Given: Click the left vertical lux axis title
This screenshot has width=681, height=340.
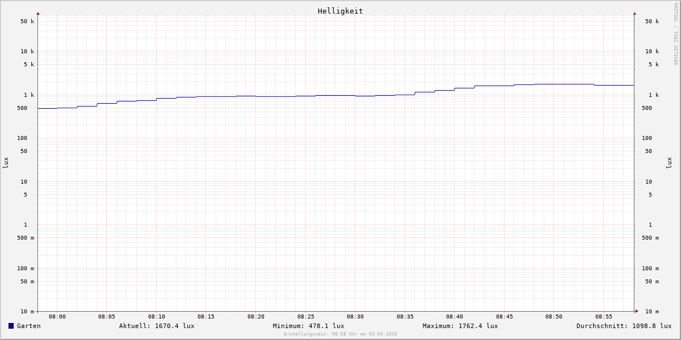Looking at the screenshot, I should click(x=6, y=163).
